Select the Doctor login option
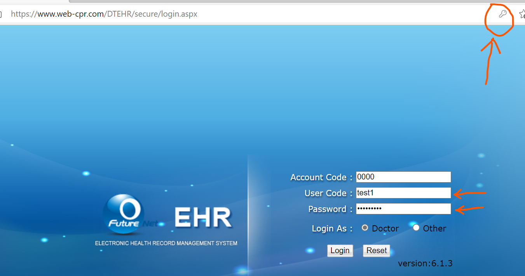 tap(365, 228)
